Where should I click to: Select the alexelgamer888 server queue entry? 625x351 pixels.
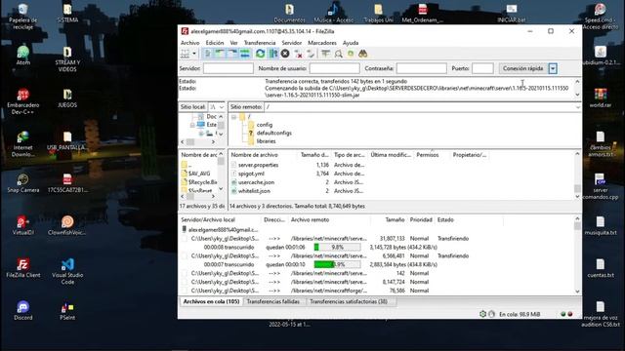coord(224,230)
